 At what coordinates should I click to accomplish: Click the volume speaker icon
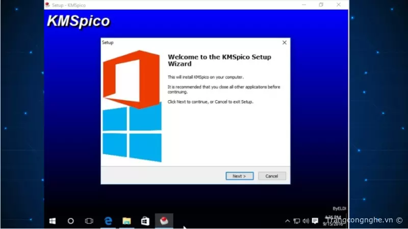click(305, 221)
